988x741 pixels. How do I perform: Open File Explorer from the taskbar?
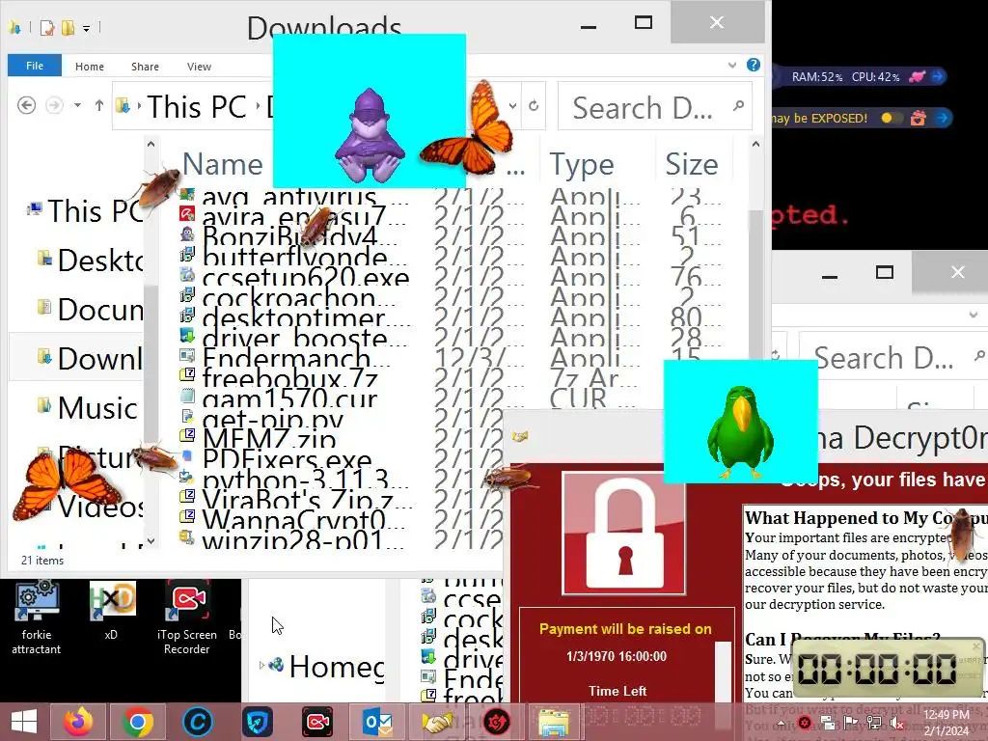(x=553, y=722)
